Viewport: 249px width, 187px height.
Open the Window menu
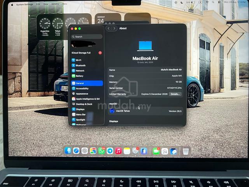click(55, 4)
